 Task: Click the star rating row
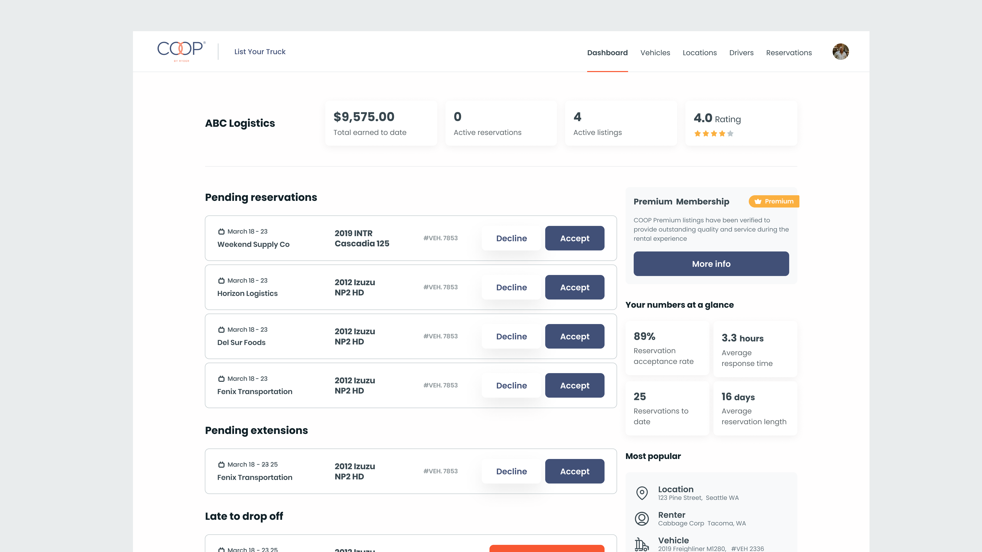[714, 133]
